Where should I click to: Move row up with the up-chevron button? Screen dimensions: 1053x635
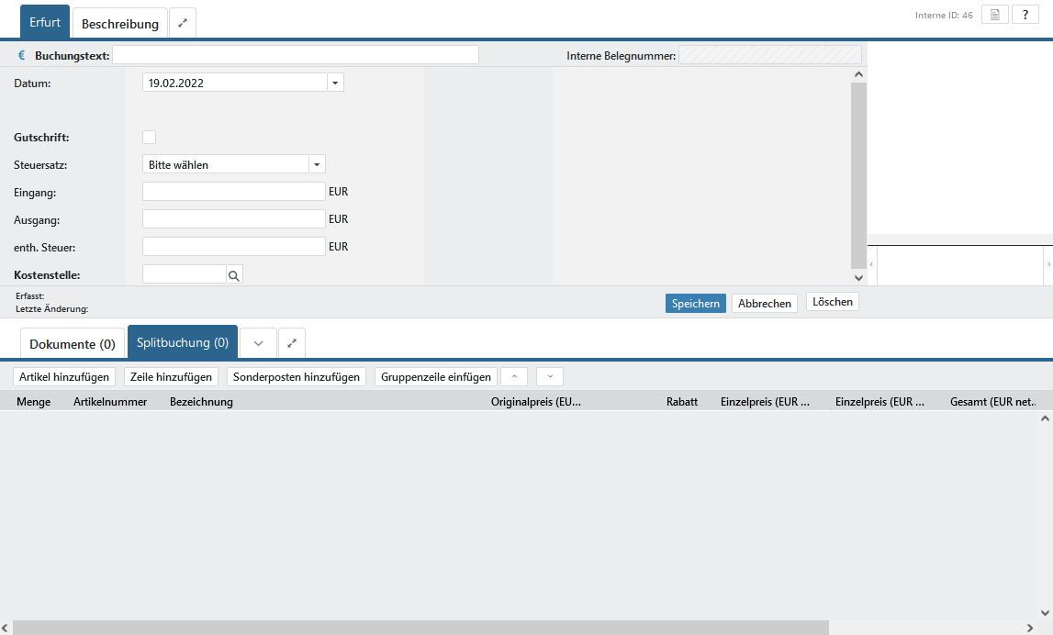[514, 376]
